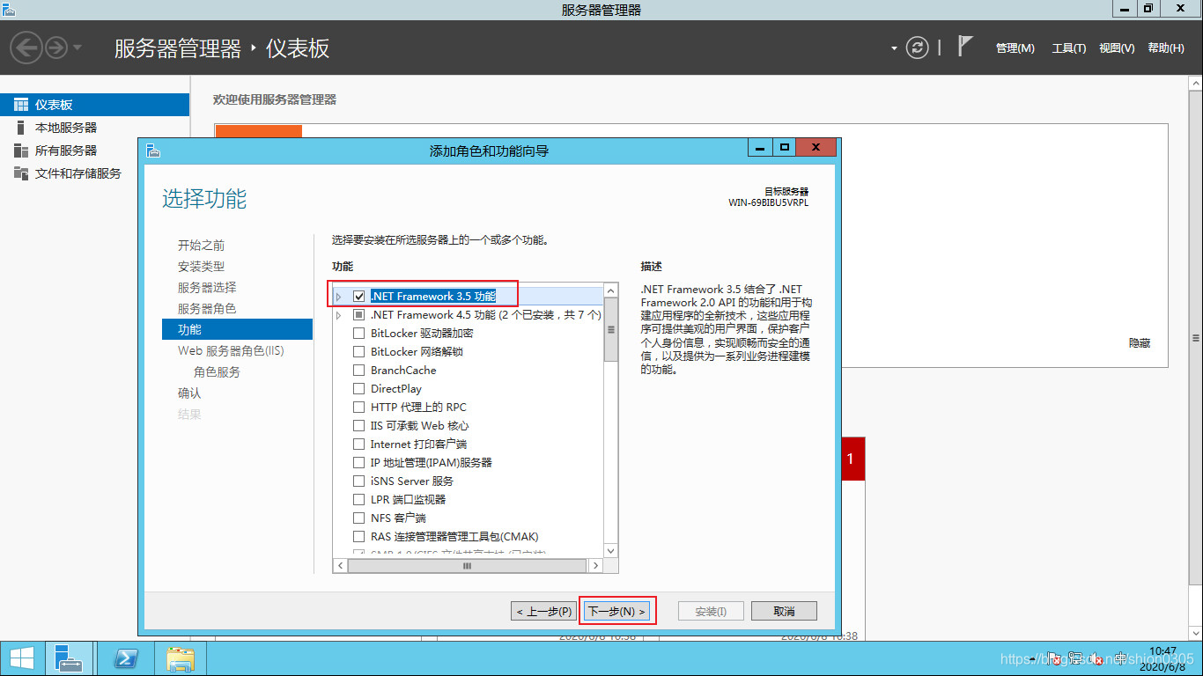1203x676 pixels.
Task: Open File Explorer from the taskbar
Action: coord(181,658)
